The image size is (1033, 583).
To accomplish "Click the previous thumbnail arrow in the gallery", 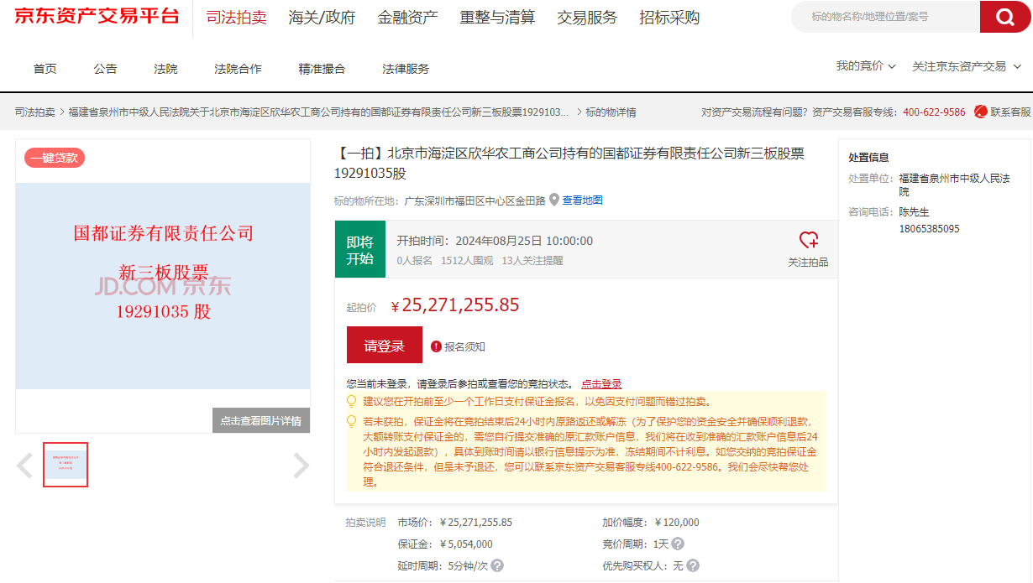I will pos(25,466).
